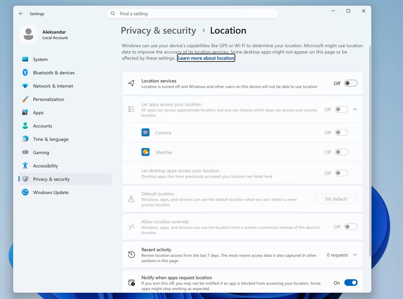Click the Weather app name label
This screenshot has height=299, width=403.
(x=164, y=152)
